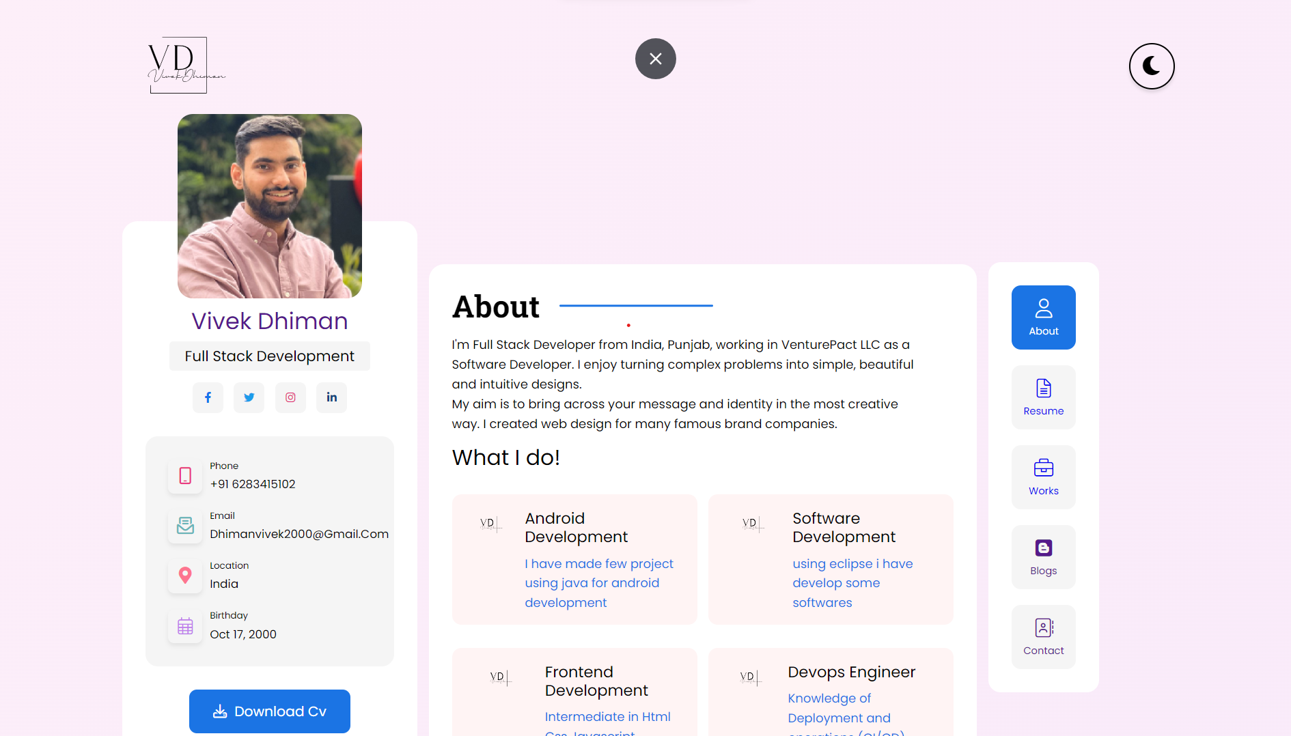Click the What I do! heading
Screen dimensions: 1291x736
click(x=506, y=457)
